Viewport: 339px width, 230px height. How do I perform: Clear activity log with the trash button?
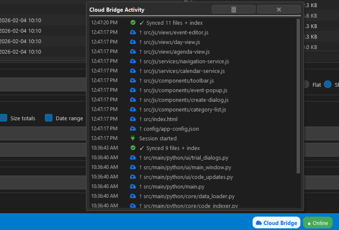pyautogui.click(x=234, y=10)
